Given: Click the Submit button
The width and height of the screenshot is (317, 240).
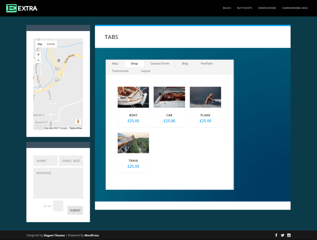Looking at the screenshot, I should click(75, 210).
